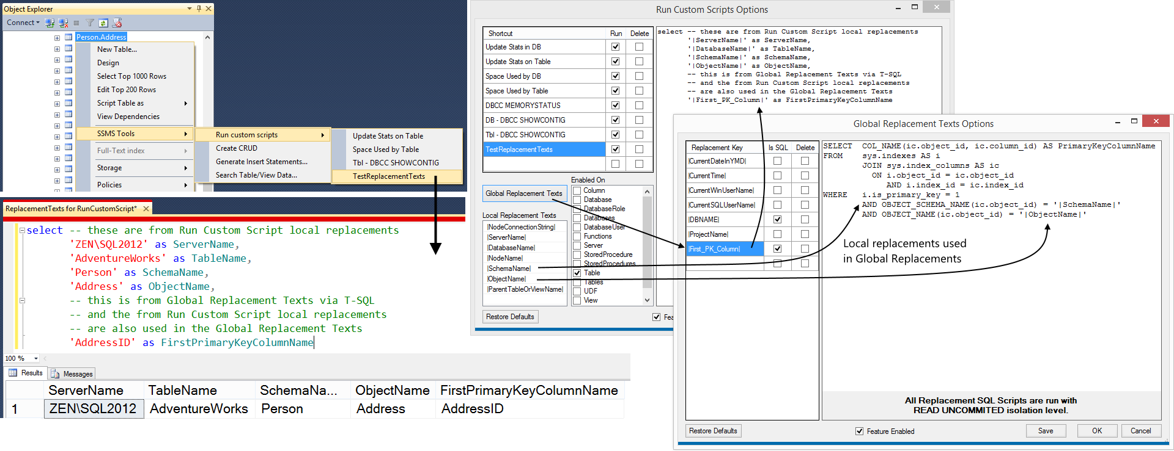Screen dimensions: 1174x451
Task: Select the TestReplacementTexts shortcut row
Action: click(544, 150)
